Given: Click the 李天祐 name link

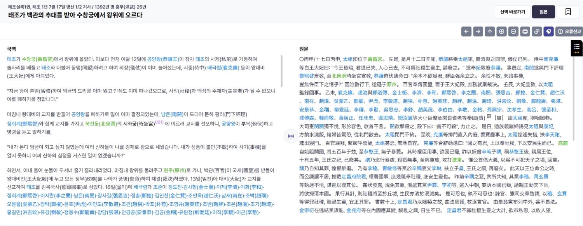Looking at the screenshot, I should pos(552,135).
